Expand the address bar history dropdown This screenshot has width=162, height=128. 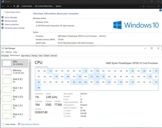(x=140, y=6)
